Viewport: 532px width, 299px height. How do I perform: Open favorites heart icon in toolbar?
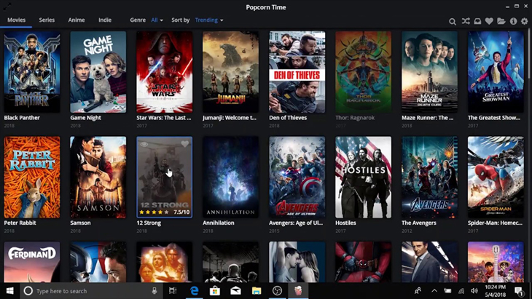(x=489, y=21)
